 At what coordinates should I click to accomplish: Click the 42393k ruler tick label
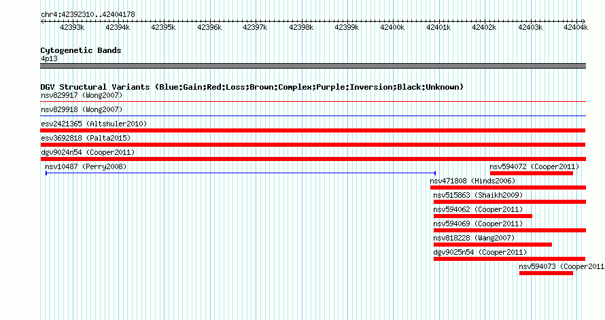pos(72,27)
